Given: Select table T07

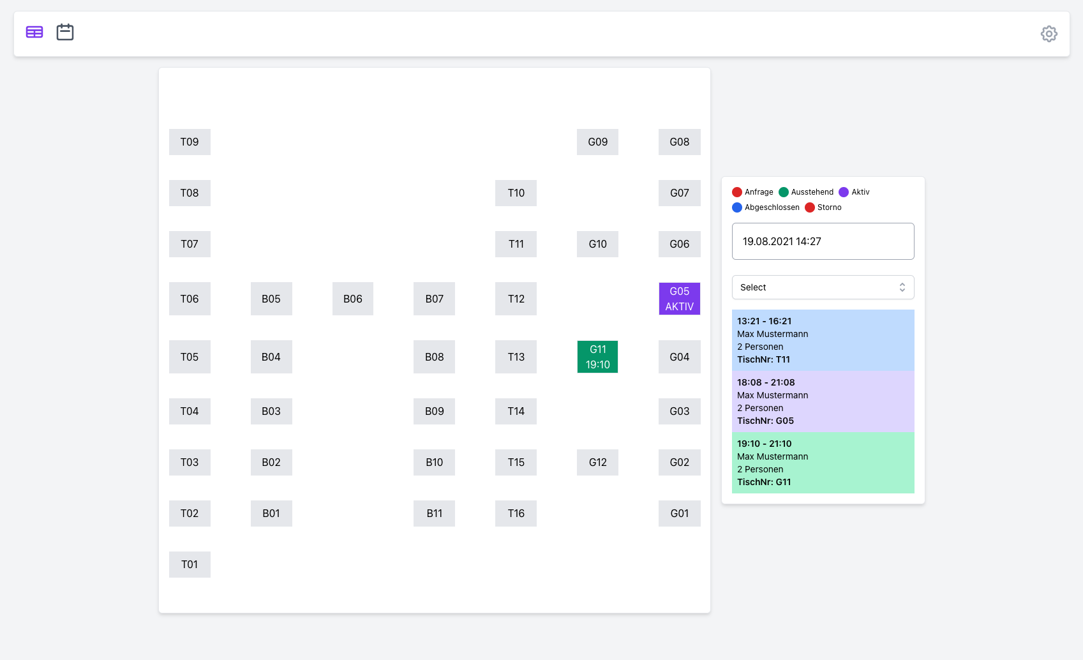Looking at the screenshot, I should click(190, 244).
